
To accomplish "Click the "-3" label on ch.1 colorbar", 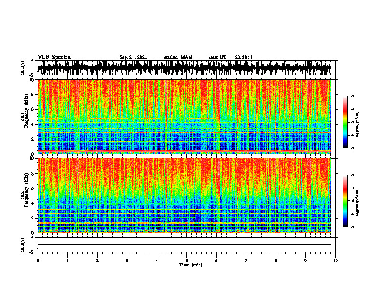I will (352, 96).
